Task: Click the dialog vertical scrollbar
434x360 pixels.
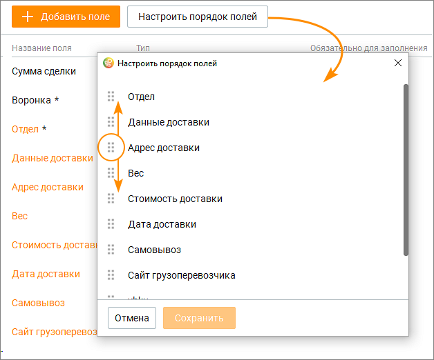Action: [406, 170]
